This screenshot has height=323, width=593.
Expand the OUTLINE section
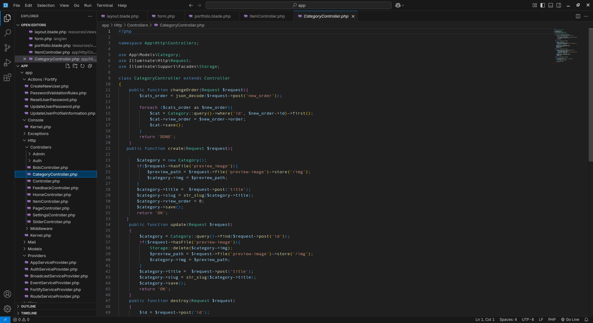coord(28,306)
